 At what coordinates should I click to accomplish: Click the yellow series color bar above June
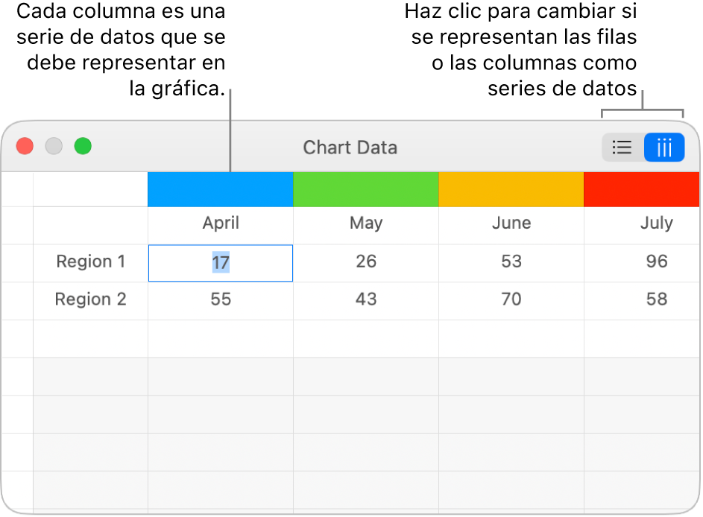point(511,188)
